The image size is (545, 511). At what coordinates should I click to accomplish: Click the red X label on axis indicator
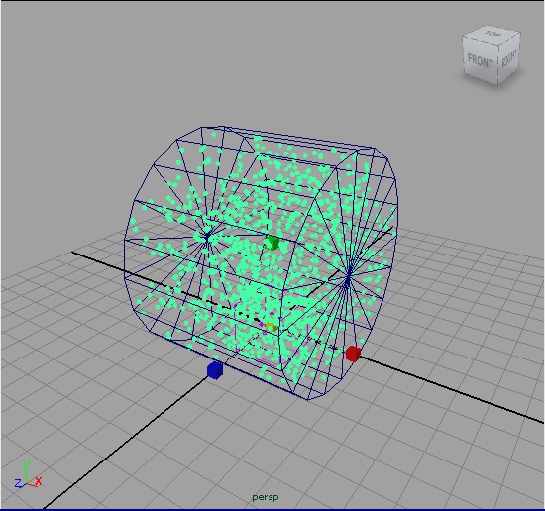coord(39,481)
